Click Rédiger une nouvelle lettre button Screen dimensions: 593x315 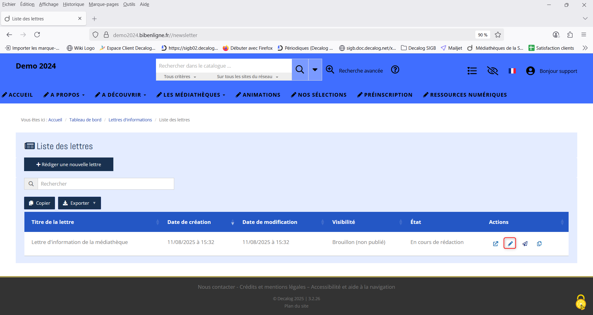[69, 164]
